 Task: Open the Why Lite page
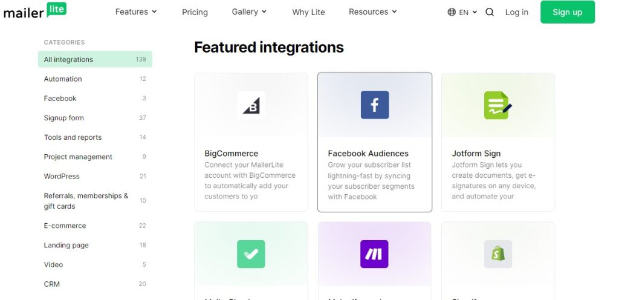308,12
